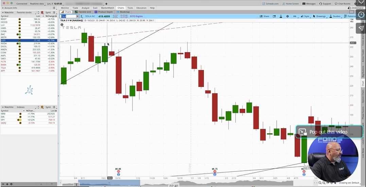The height and width of the screenshot is (187, 366).
Task: Click the TSLA symbol input field
Action: 68,16
